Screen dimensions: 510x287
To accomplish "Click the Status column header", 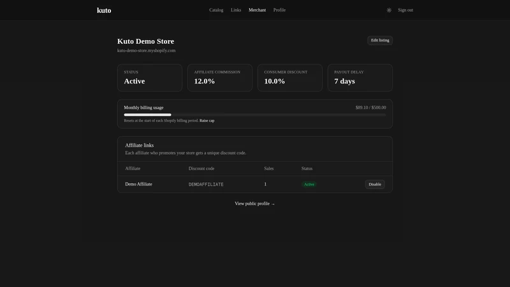I will 307,168.
